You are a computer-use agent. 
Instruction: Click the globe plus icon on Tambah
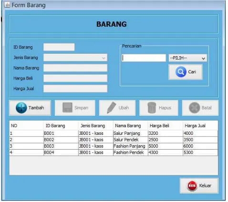21,108
